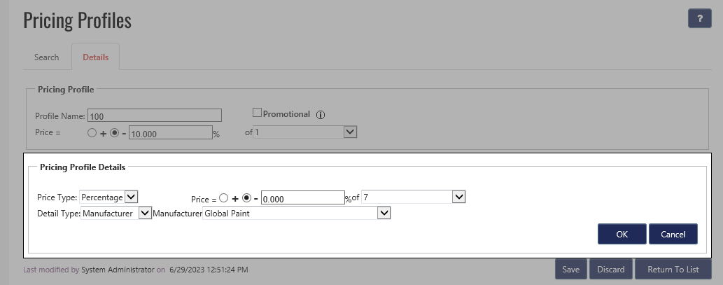Viewport: 723px width, 285px height.
Task: Click the Cancel button
Action: click(x=673, y=235)
